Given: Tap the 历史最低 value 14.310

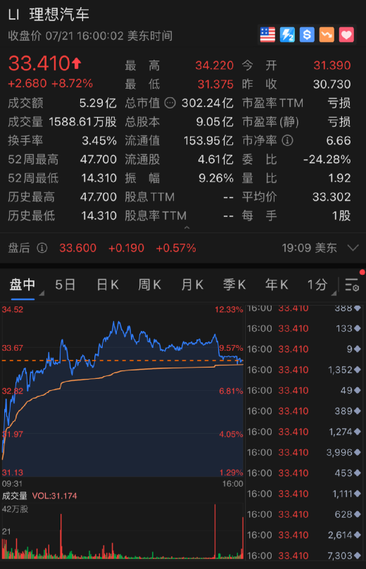Looking at the screenshot, I should point(99,216).
